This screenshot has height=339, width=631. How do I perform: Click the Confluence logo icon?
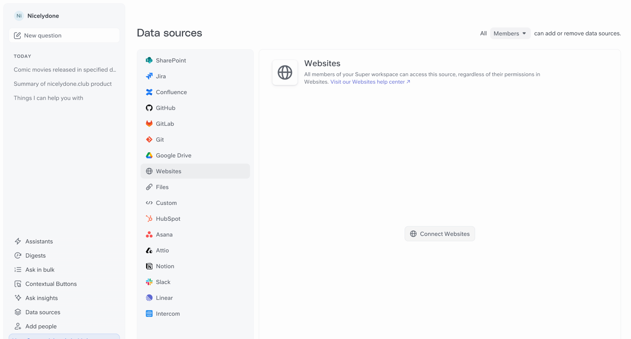tap(149, 92)
